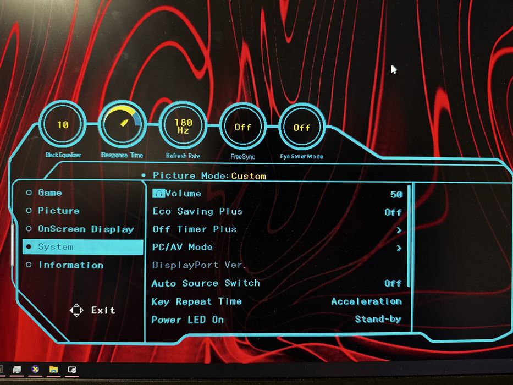Click the headphone icon beside Volume
Screen dimensions: 513x385
point(159,193)
